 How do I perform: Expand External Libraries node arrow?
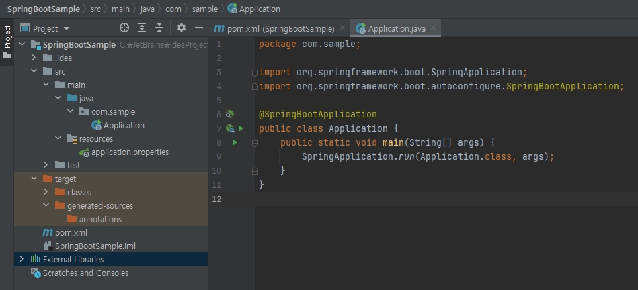coord(22,258)
